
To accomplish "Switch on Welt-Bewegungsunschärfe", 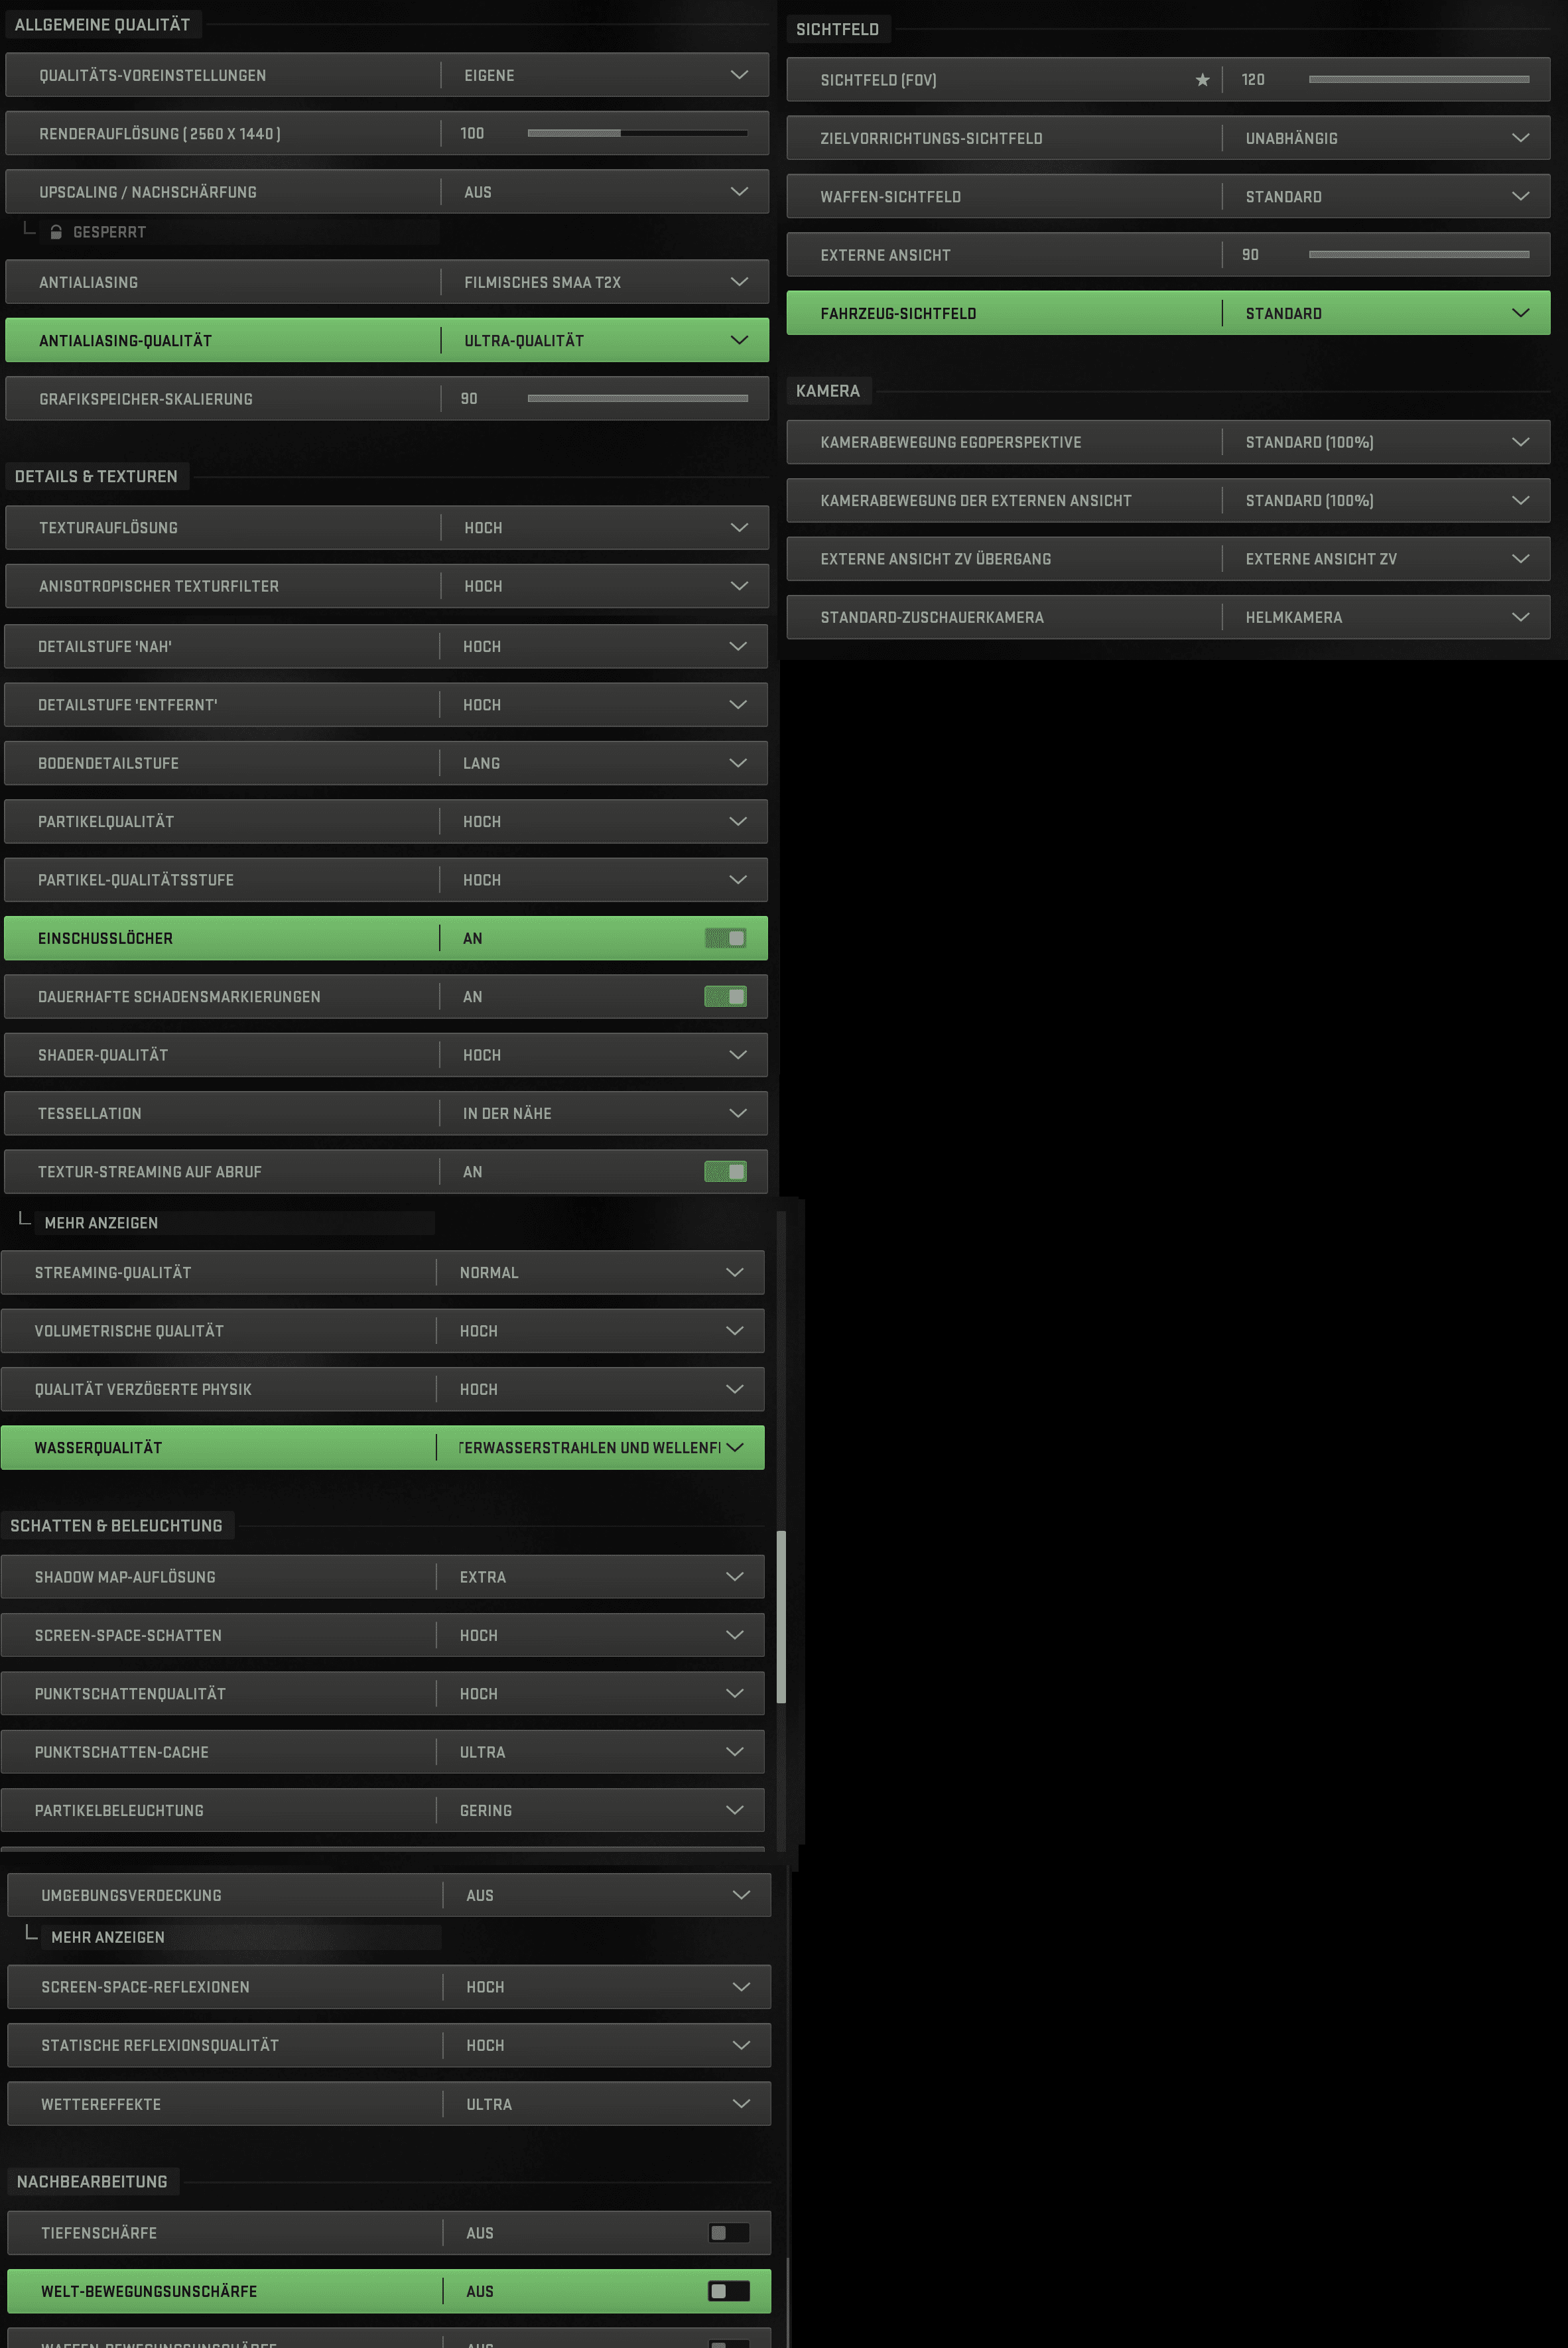I will [728, 2291].
